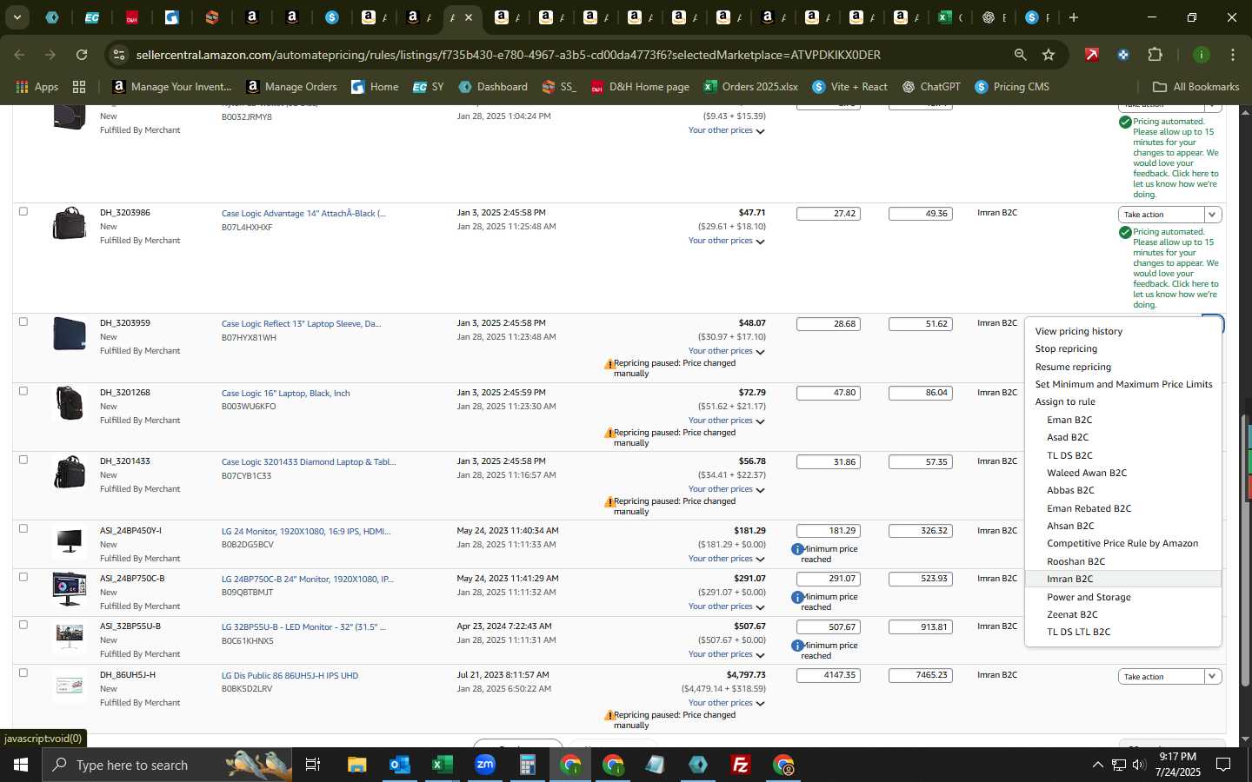Image resolution: width=1252 pixels, height=782 pixels.
Task: Open FileZilla from the taskbar
Action: pos(741,765)
